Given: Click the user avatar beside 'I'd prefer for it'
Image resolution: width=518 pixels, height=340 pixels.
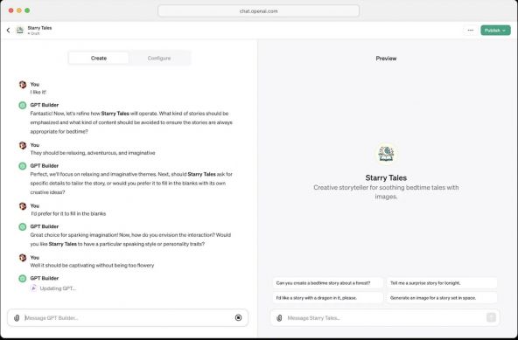Looking at the screenshot, I should 23,206.
